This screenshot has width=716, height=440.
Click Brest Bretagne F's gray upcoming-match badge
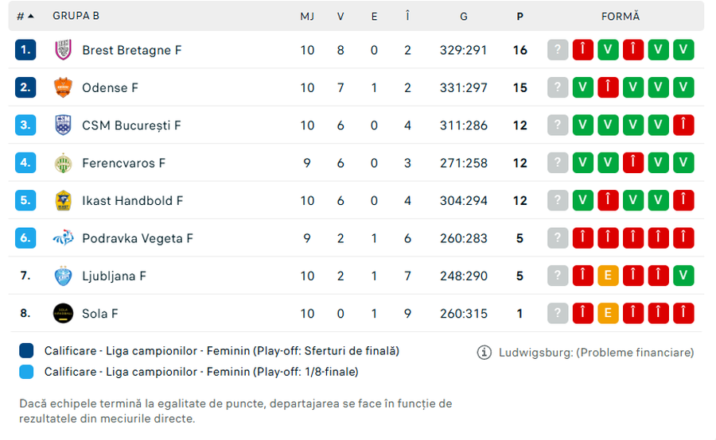point(558,50)
